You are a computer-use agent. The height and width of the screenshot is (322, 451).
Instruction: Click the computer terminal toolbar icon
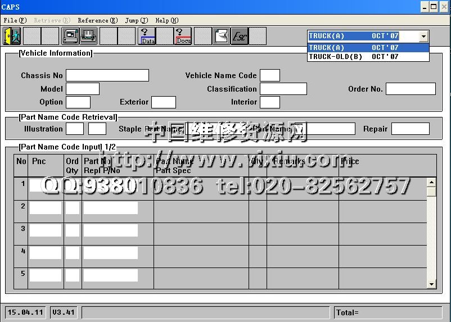coord(70,36)
